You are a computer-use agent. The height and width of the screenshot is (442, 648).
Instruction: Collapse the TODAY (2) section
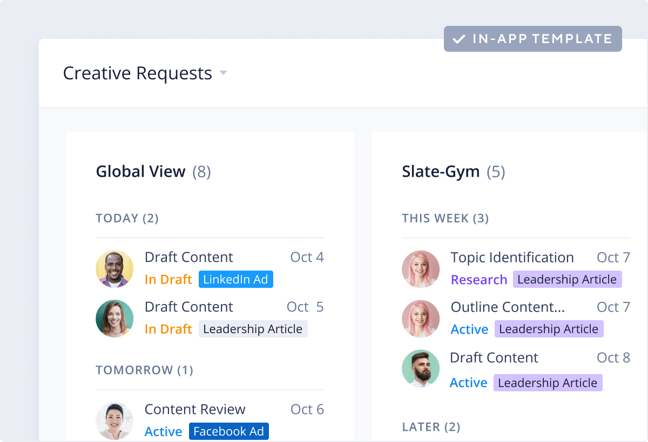[127, 218]
